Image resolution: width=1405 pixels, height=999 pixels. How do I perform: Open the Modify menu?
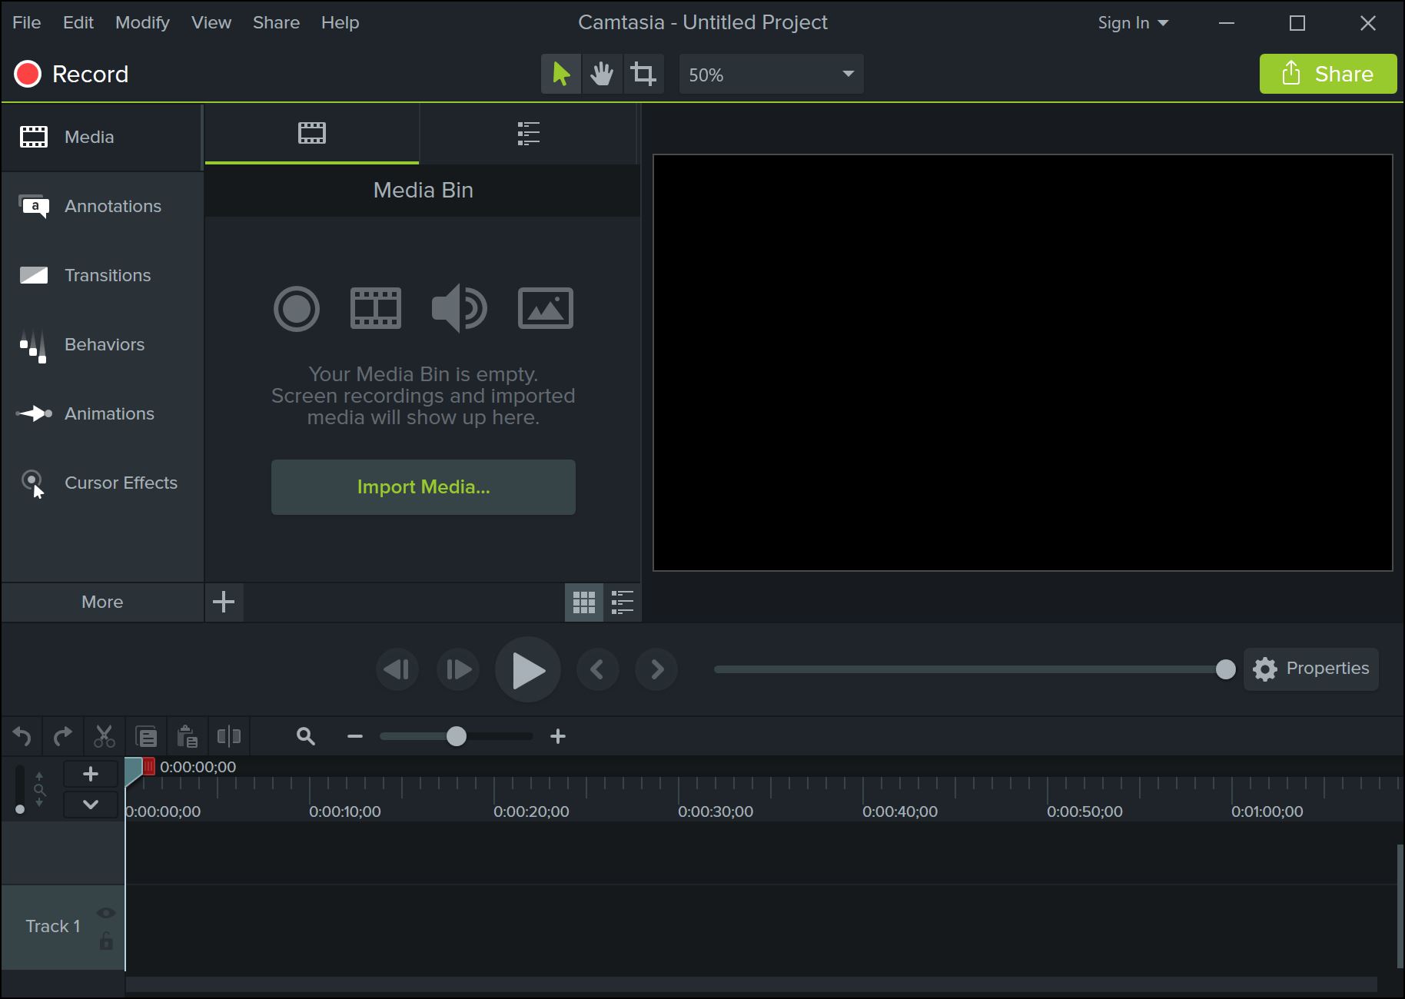click(142, 22)
